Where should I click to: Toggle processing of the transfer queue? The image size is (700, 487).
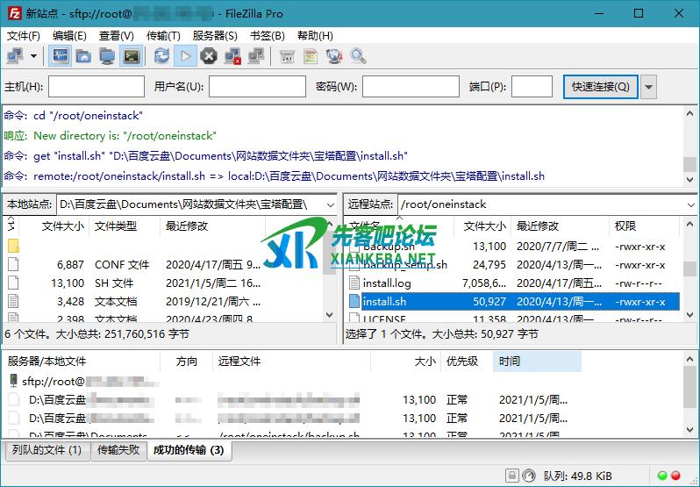185,56
